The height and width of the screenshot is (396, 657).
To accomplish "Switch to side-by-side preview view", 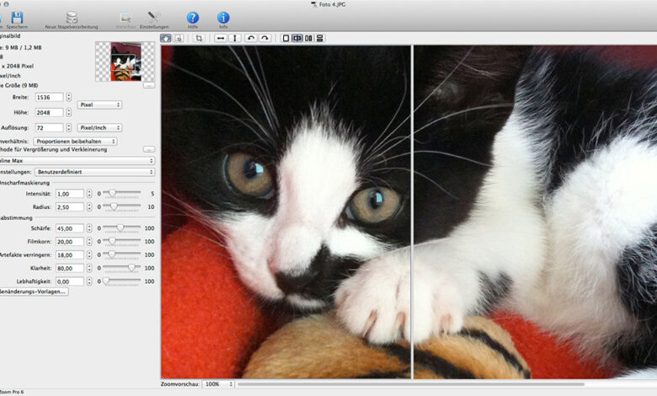I will coord(309,38).
